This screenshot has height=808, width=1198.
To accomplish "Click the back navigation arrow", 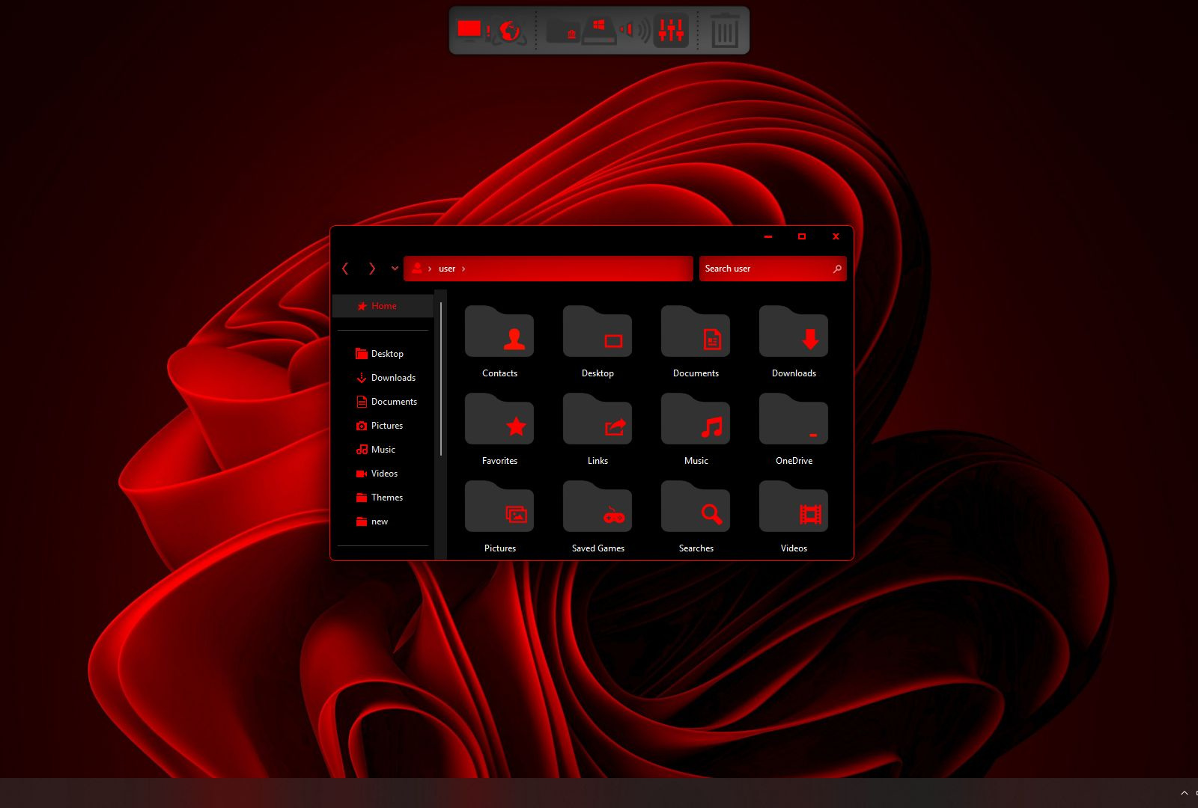I will point(345,269).
